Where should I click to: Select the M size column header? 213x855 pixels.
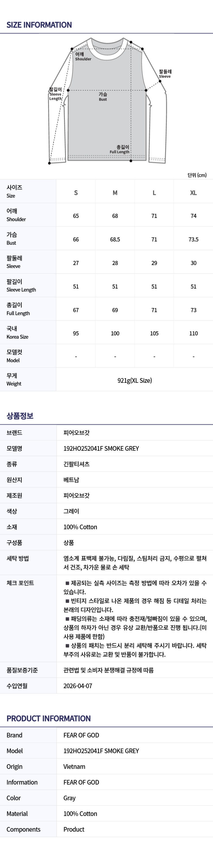[x=115, y=192]
